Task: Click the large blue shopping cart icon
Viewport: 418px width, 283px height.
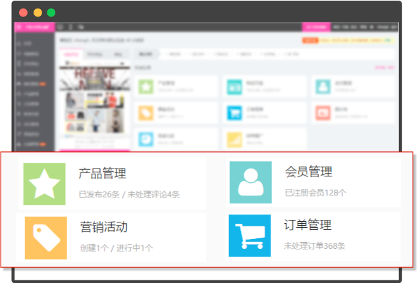Action: pyautogui.click(x=250, y=236)
